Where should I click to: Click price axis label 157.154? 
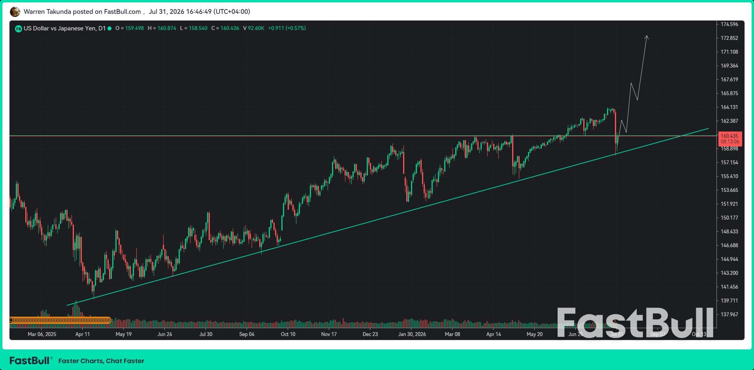[729, 163]
